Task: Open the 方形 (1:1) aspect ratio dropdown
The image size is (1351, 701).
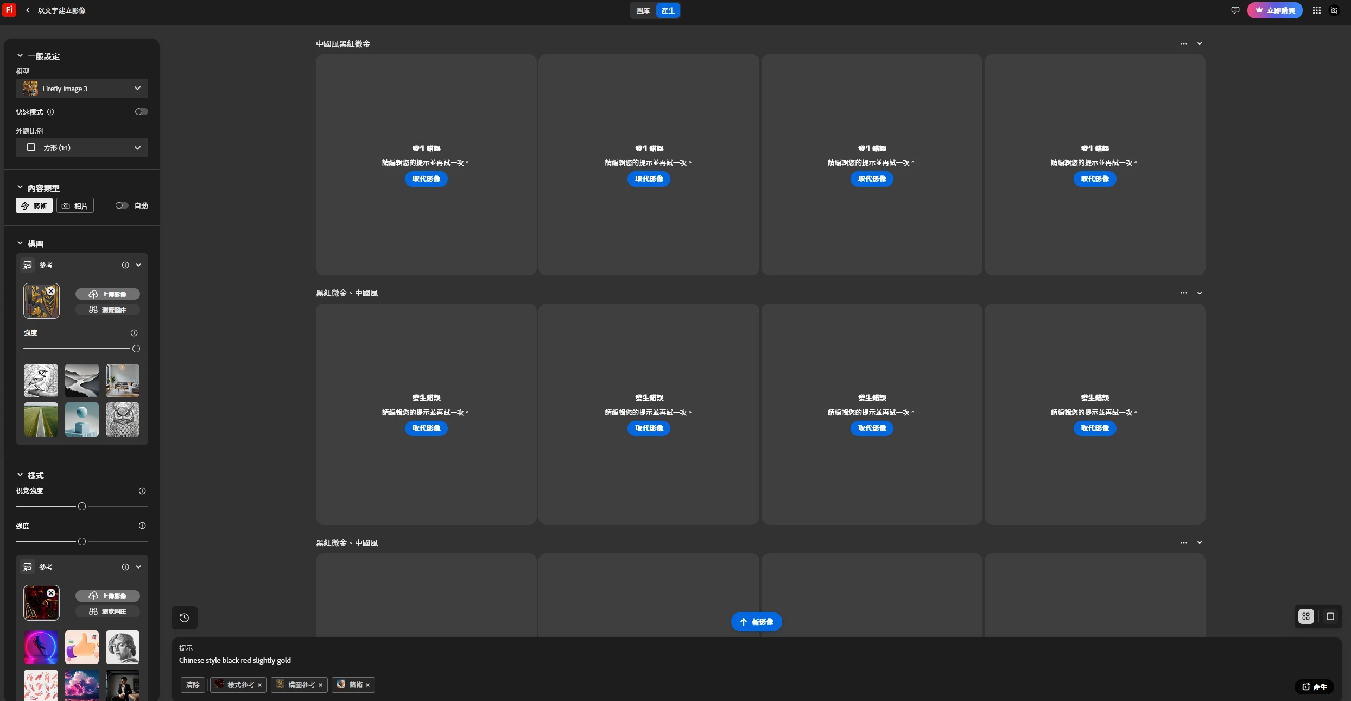Action: coord(81,148)
